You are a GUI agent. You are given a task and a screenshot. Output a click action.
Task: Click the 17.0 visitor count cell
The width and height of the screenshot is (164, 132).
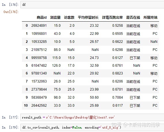(x=71, y=66)
